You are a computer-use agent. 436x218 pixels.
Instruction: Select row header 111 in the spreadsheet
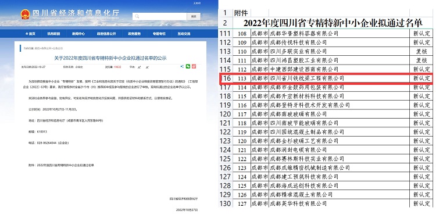pos(225,34)
